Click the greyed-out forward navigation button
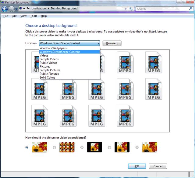Viewport: 195px width, 178px height. coord(12,9)
